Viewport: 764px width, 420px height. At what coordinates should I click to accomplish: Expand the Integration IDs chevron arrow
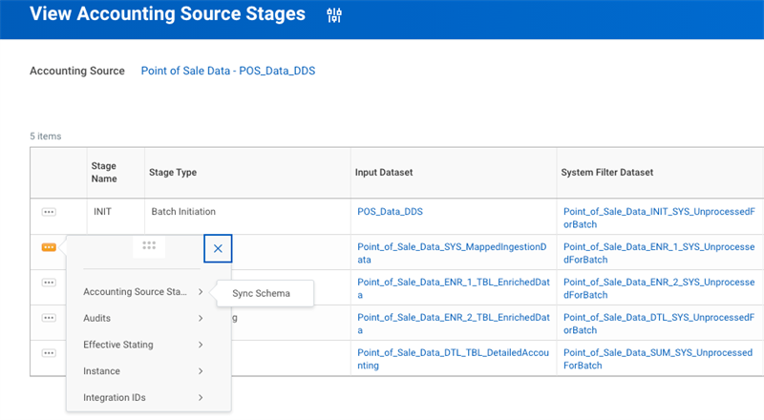pos(201,398)
